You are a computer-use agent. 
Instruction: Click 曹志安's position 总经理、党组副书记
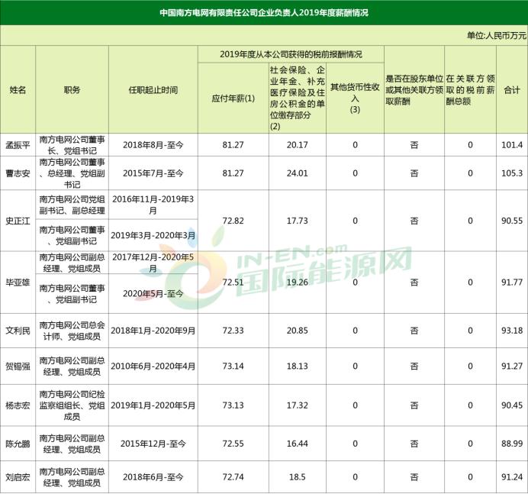pyautogui.click(x=72, y=173)
